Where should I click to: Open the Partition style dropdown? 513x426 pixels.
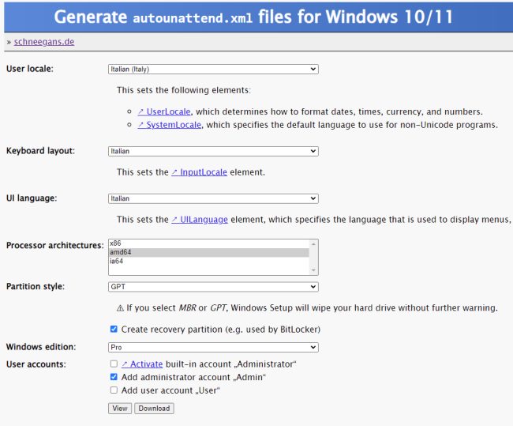(213, 287)
